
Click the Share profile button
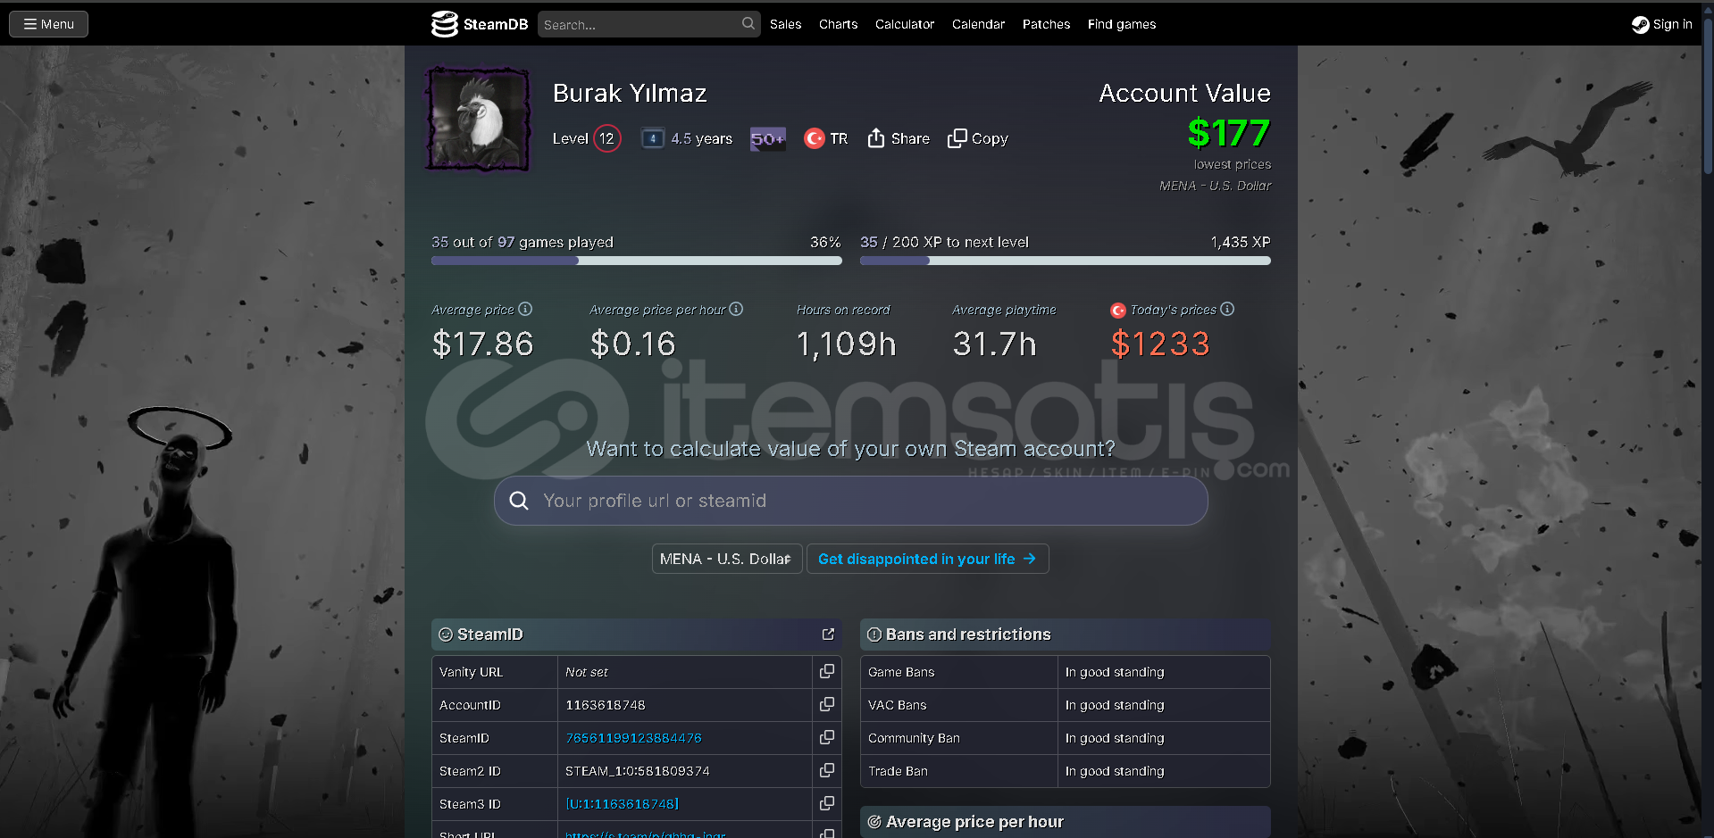[x=899, y=138]
